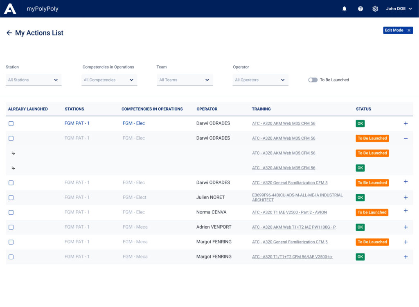
Task: Click plus icon on Adrien VENPORT row
Action: (x=405, y=227)
